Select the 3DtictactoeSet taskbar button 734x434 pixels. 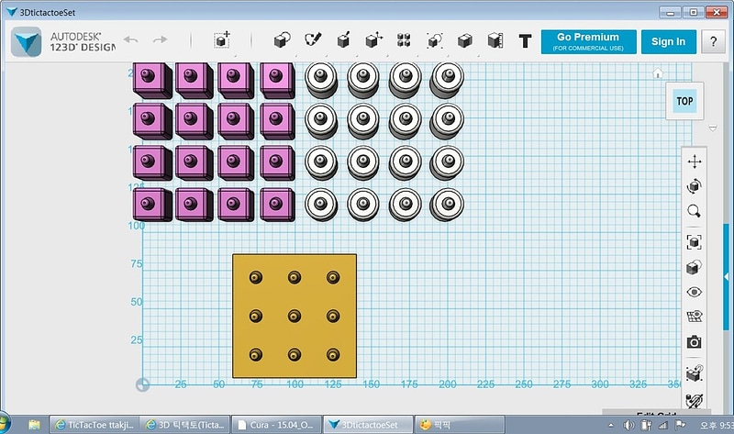coord(369,425)
